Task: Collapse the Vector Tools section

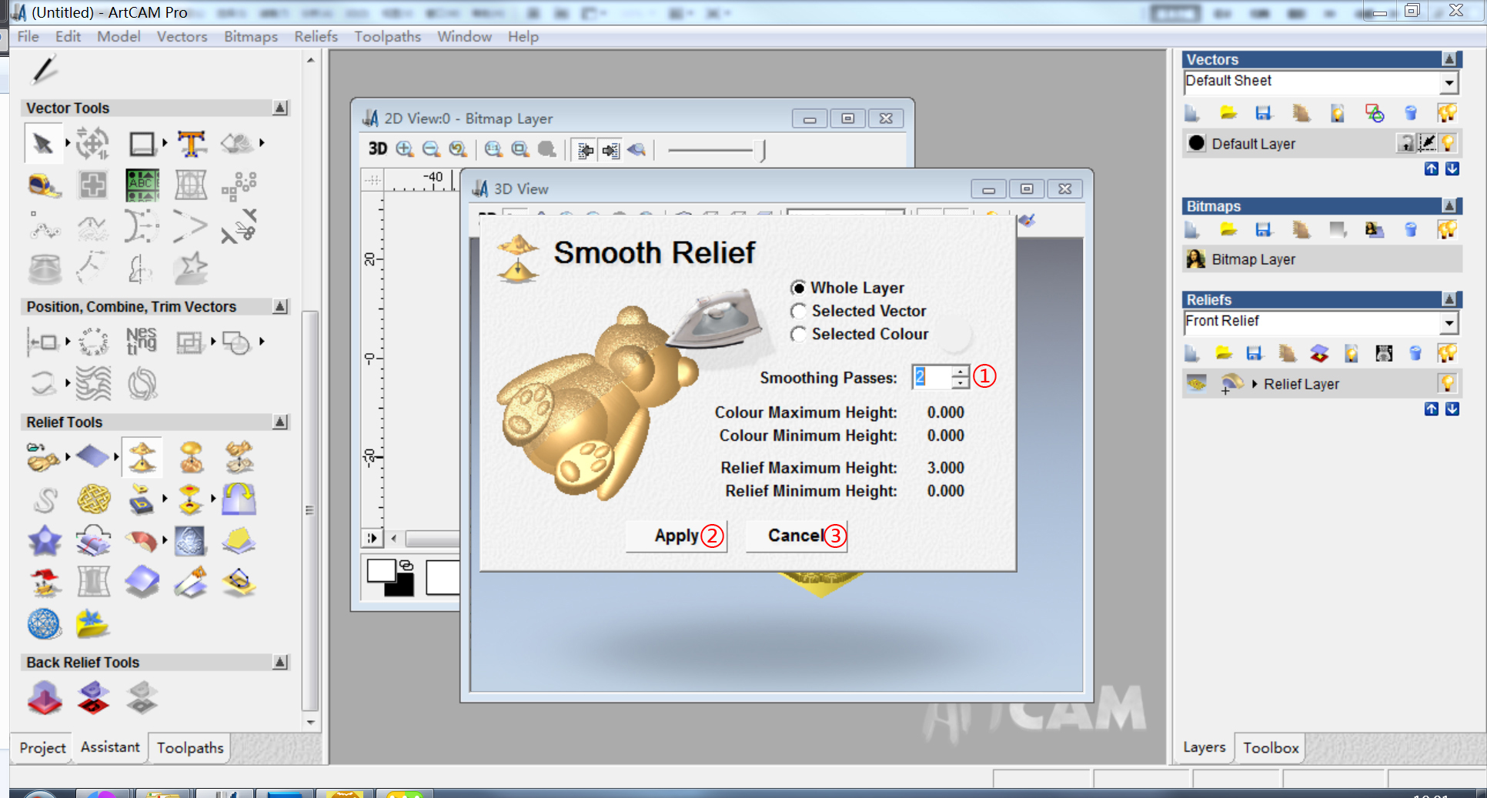Action: tap(280, 109)
